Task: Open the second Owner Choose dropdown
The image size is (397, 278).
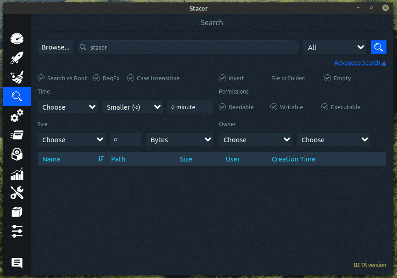Action: 334,139
